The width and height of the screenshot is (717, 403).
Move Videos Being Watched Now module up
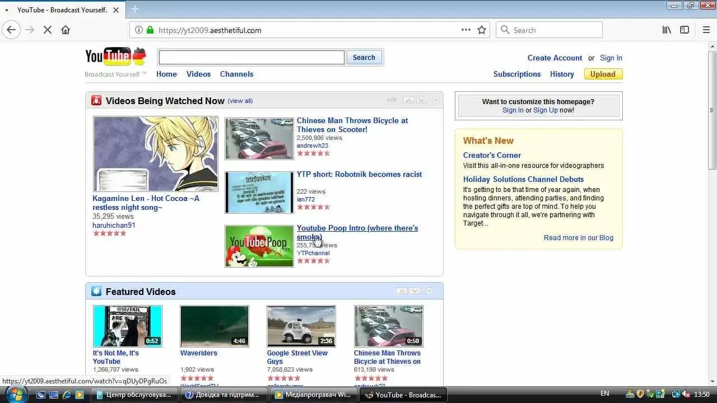(409, 100)
